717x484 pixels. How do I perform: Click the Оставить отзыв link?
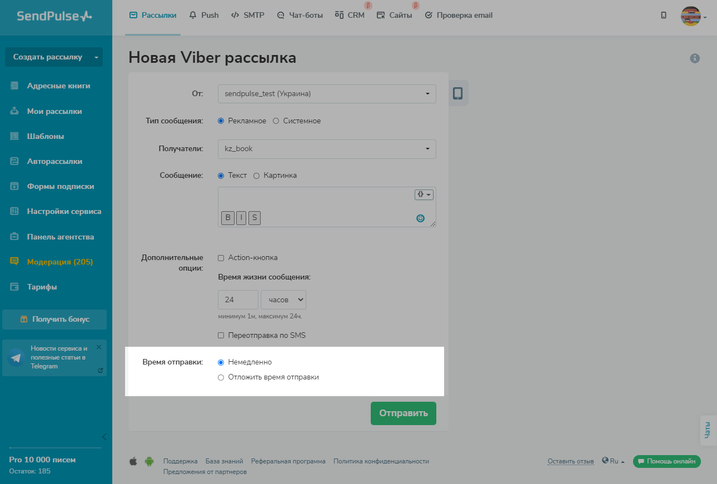pyautogui.click(x=571, y=461)
